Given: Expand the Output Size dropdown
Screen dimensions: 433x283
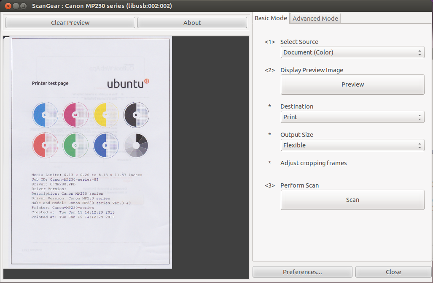Looking at the screenshot, I should click(352, 145).
